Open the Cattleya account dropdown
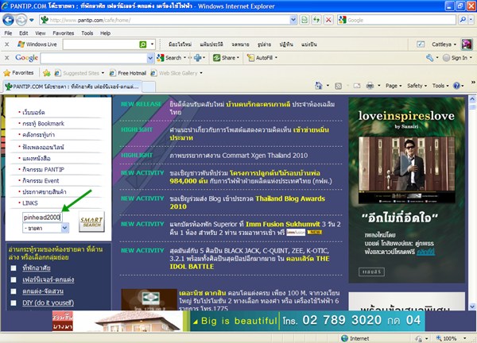The width and height of the screenshot is (477, 343). pos(444,44)
